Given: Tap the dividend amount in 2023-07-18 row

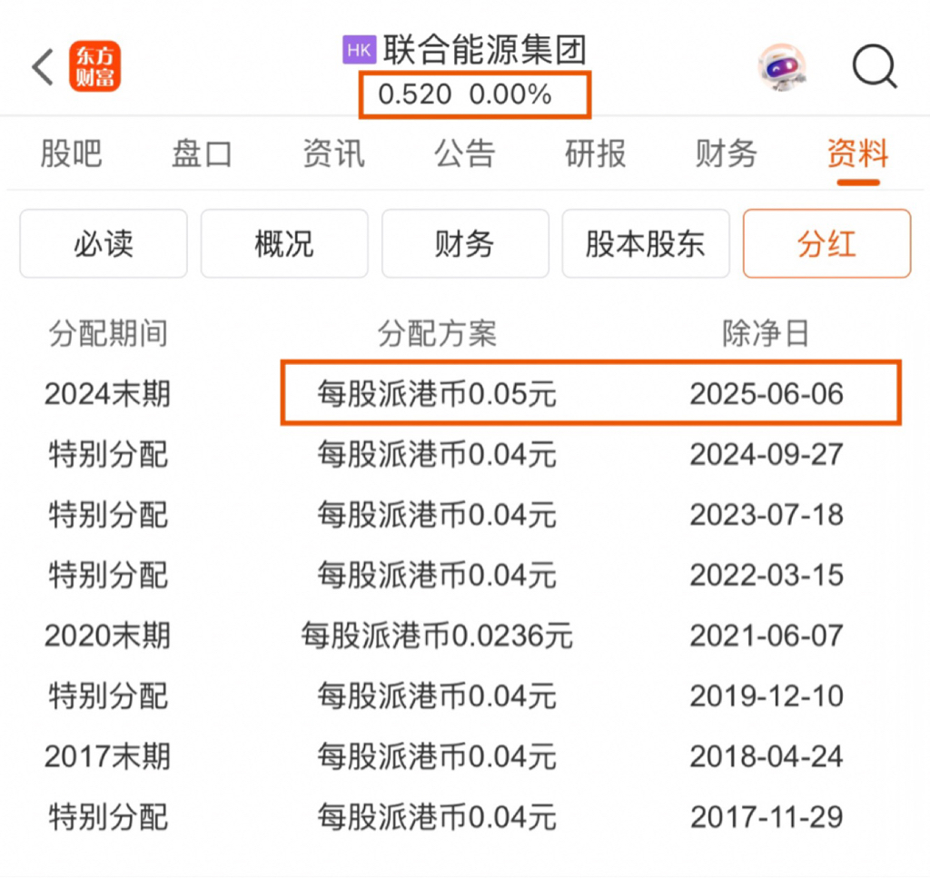Looking at the screenshot, I should click(x=437, y=515).
